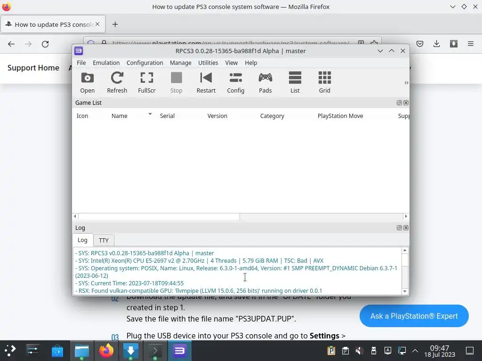
Task: Float the Game List panel
Action: (x=399, y=103)
